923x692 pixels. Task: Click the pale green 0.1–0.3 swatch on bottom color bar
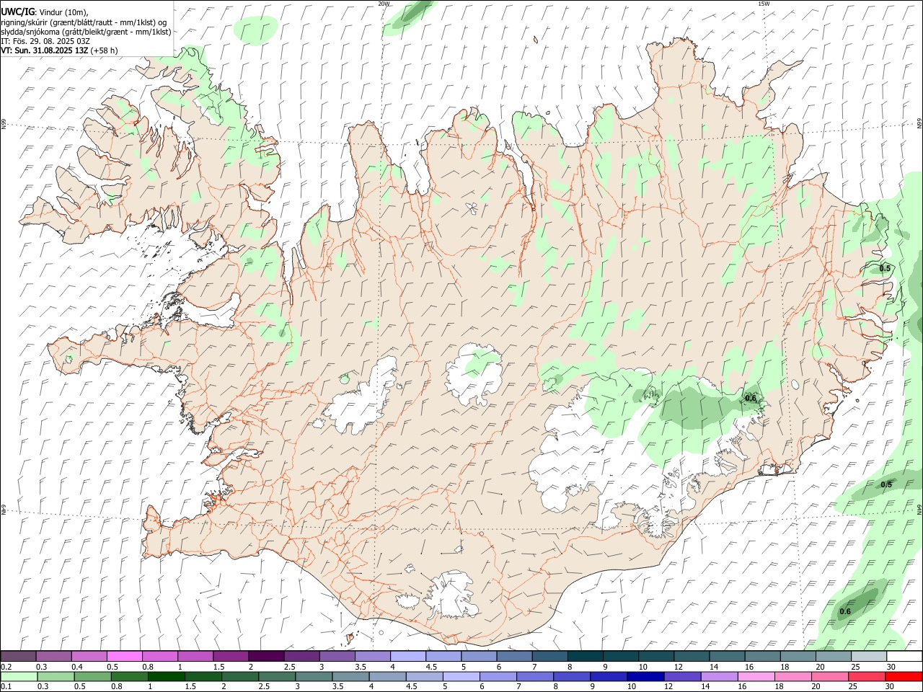coord(19,677)
